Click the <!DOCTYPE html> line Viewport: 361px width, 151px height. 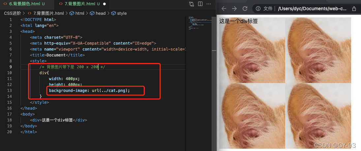38,20
